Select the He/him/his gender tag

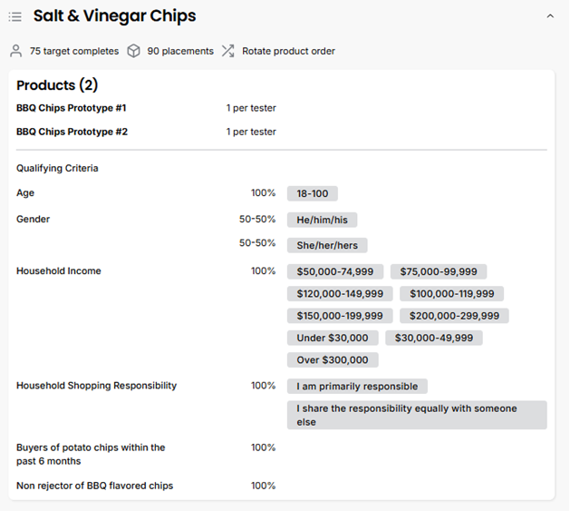point(322,220)
